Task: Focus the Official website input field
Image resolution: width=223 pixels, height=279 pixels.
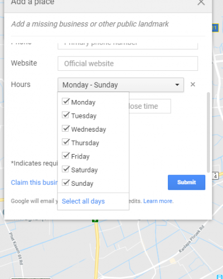Action: [128, 64]
